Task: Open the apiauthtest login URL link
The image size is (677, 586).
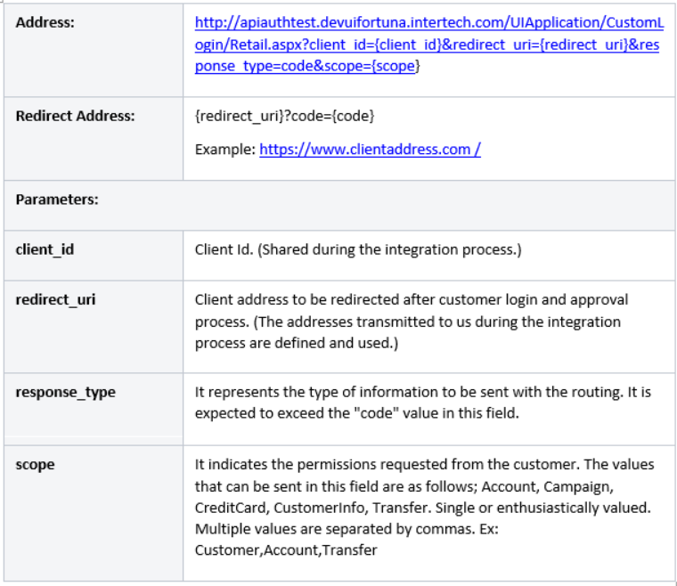Action: pos(428,45)
